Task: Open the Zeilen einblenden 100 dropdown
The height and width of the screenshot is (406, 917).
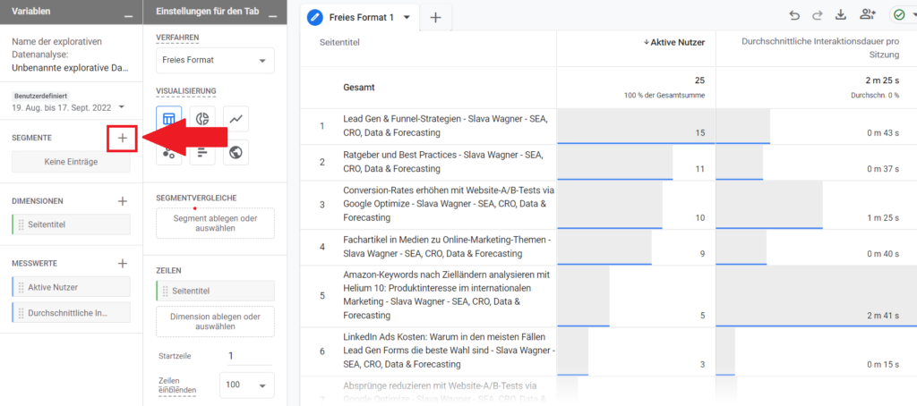Action: click(x=246, y=385)
